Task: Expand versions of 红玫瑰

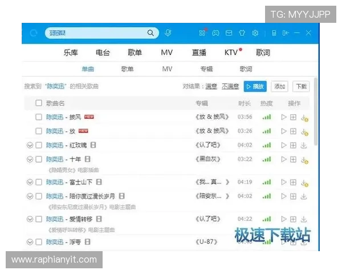Action: pyautogui.click(x=30, y=146)
